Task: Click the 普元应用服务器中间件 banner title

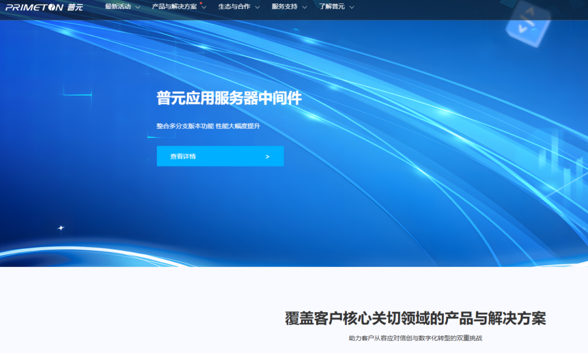Action: (x=229, y=98)
